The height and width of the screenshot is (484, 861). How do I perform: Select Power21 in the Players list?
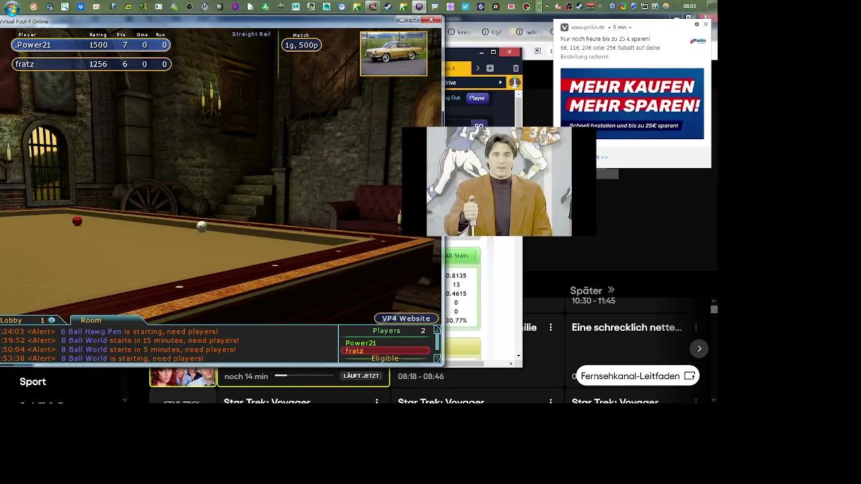point(361,343)
